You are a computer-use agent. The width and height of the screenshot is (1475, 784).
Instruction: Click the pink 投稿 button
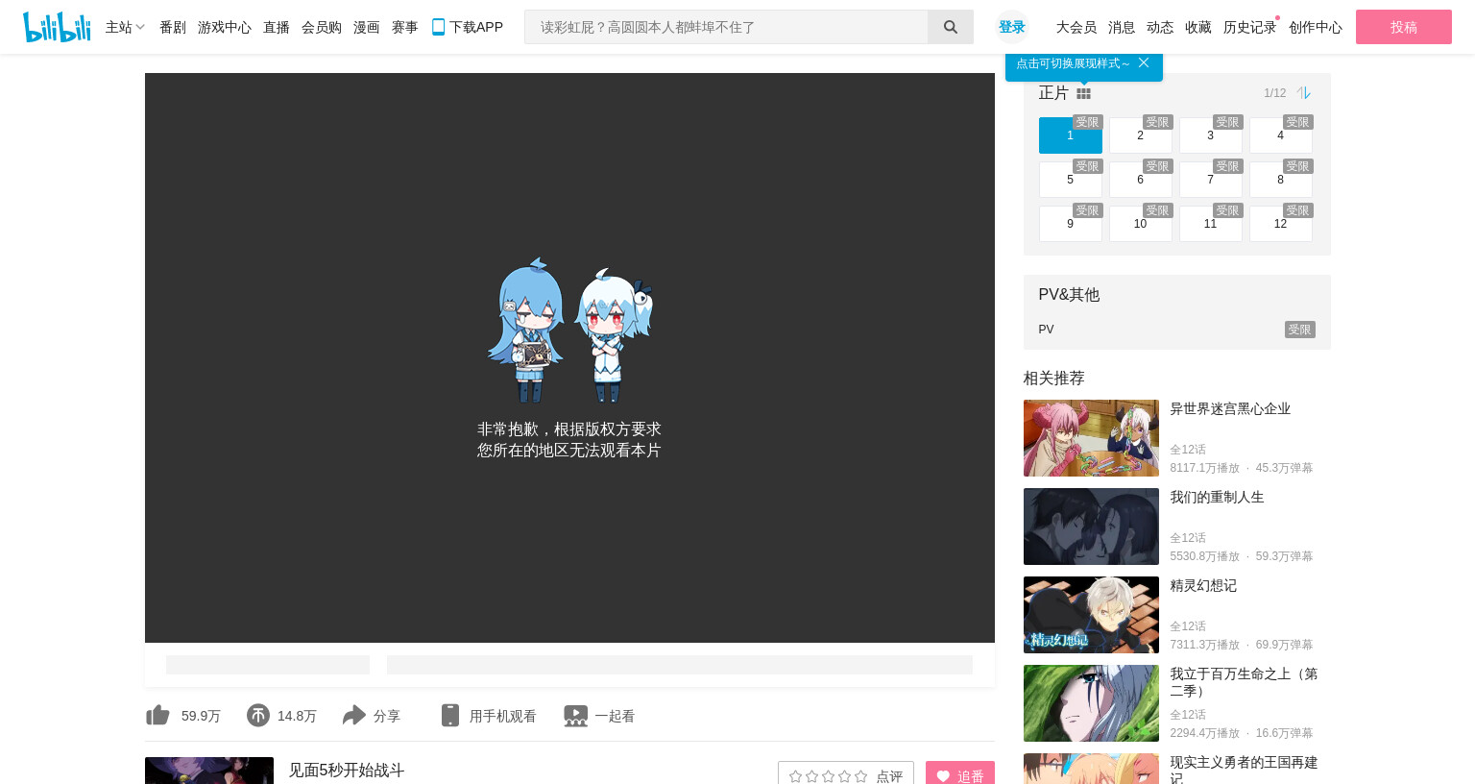click(1404, 27)
